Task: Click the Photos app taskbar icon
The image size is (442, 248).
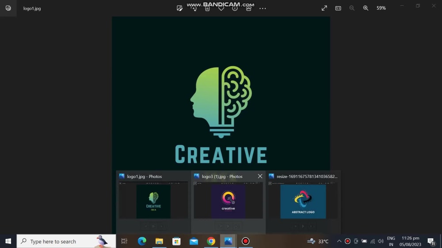Action: coord(228,241)
